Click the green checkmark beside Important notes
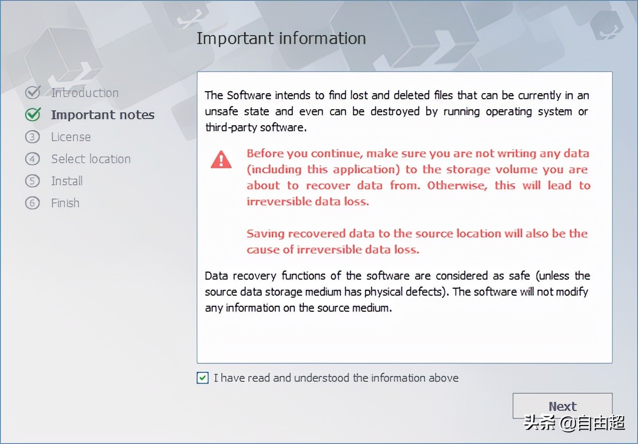The image size is (638, 444). coord(33,115)
